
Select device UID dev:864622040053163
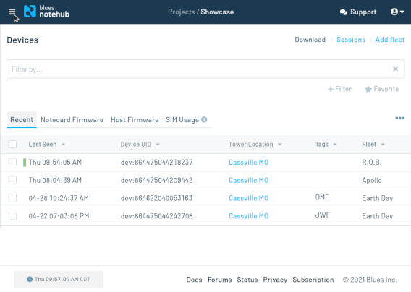coord(156,198)
